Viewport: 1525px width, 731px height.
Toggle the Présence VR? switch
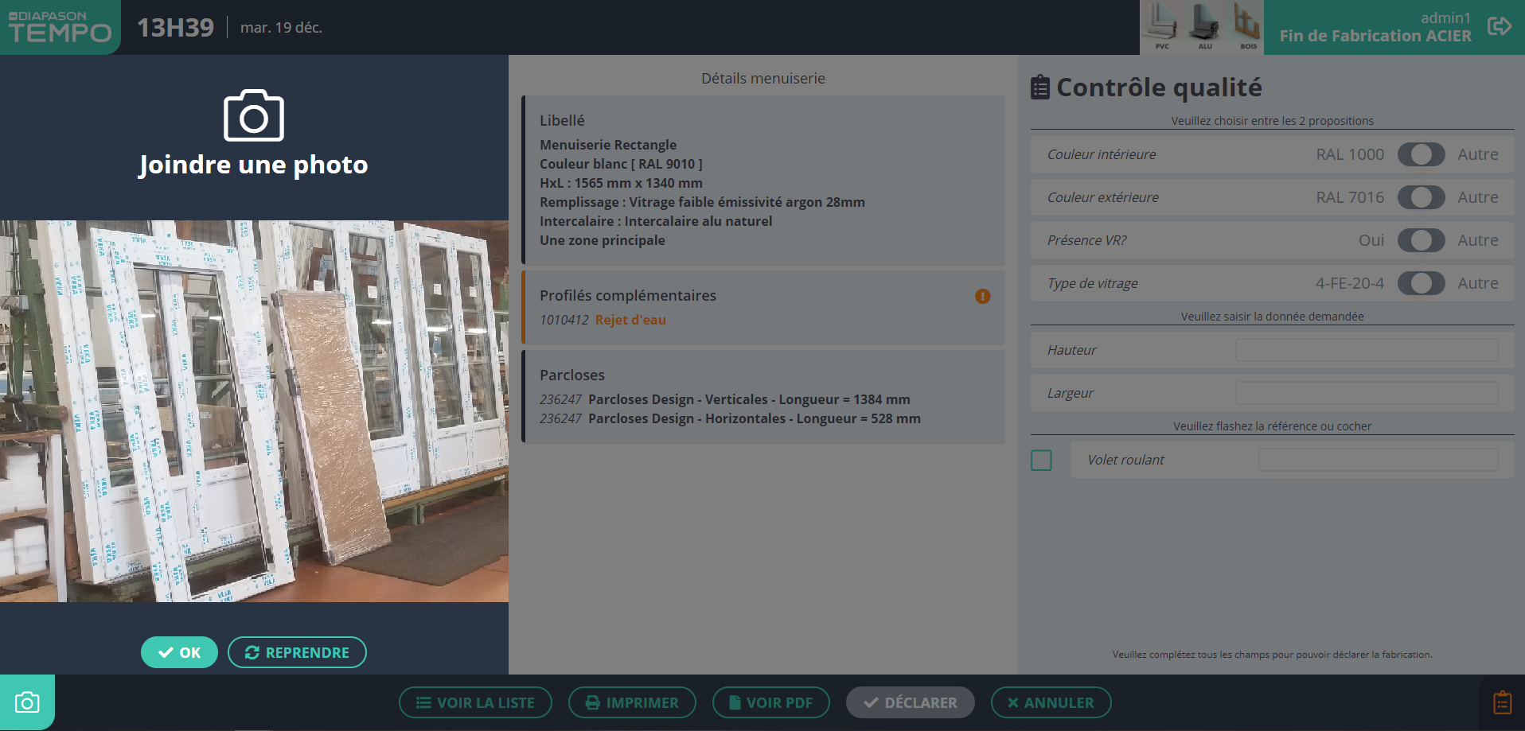click(1421, 240)
